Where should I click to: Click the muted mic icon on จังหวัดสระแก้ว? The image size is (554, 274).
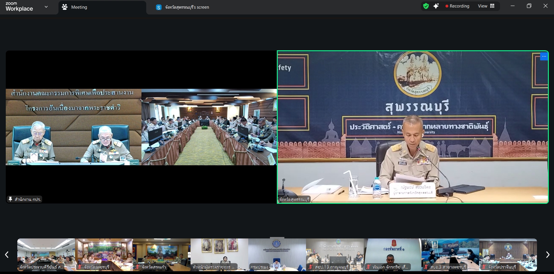click(138, 267)
